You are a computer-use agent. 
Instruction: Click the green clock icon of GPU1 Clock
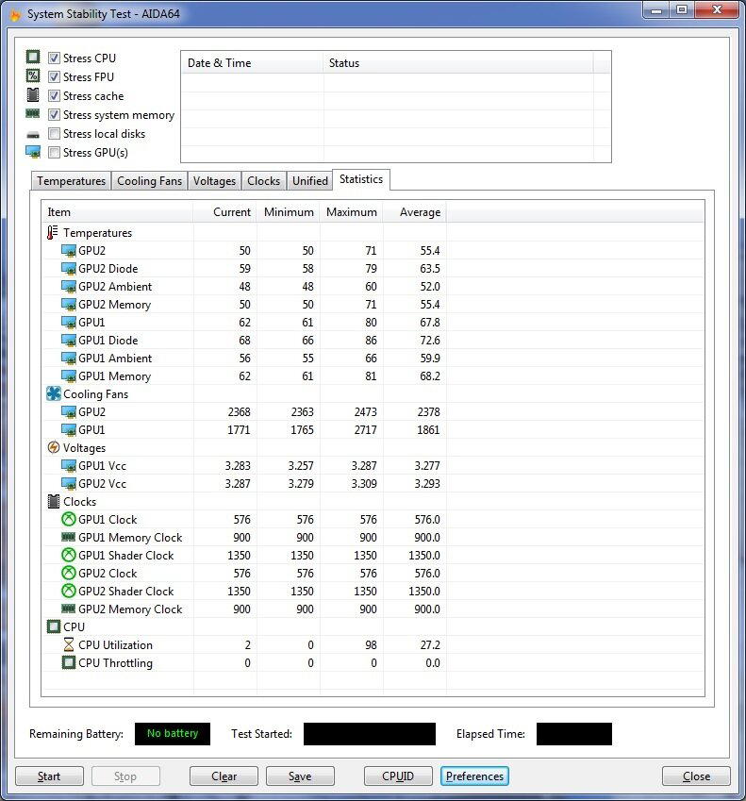(x=69, y=519)
